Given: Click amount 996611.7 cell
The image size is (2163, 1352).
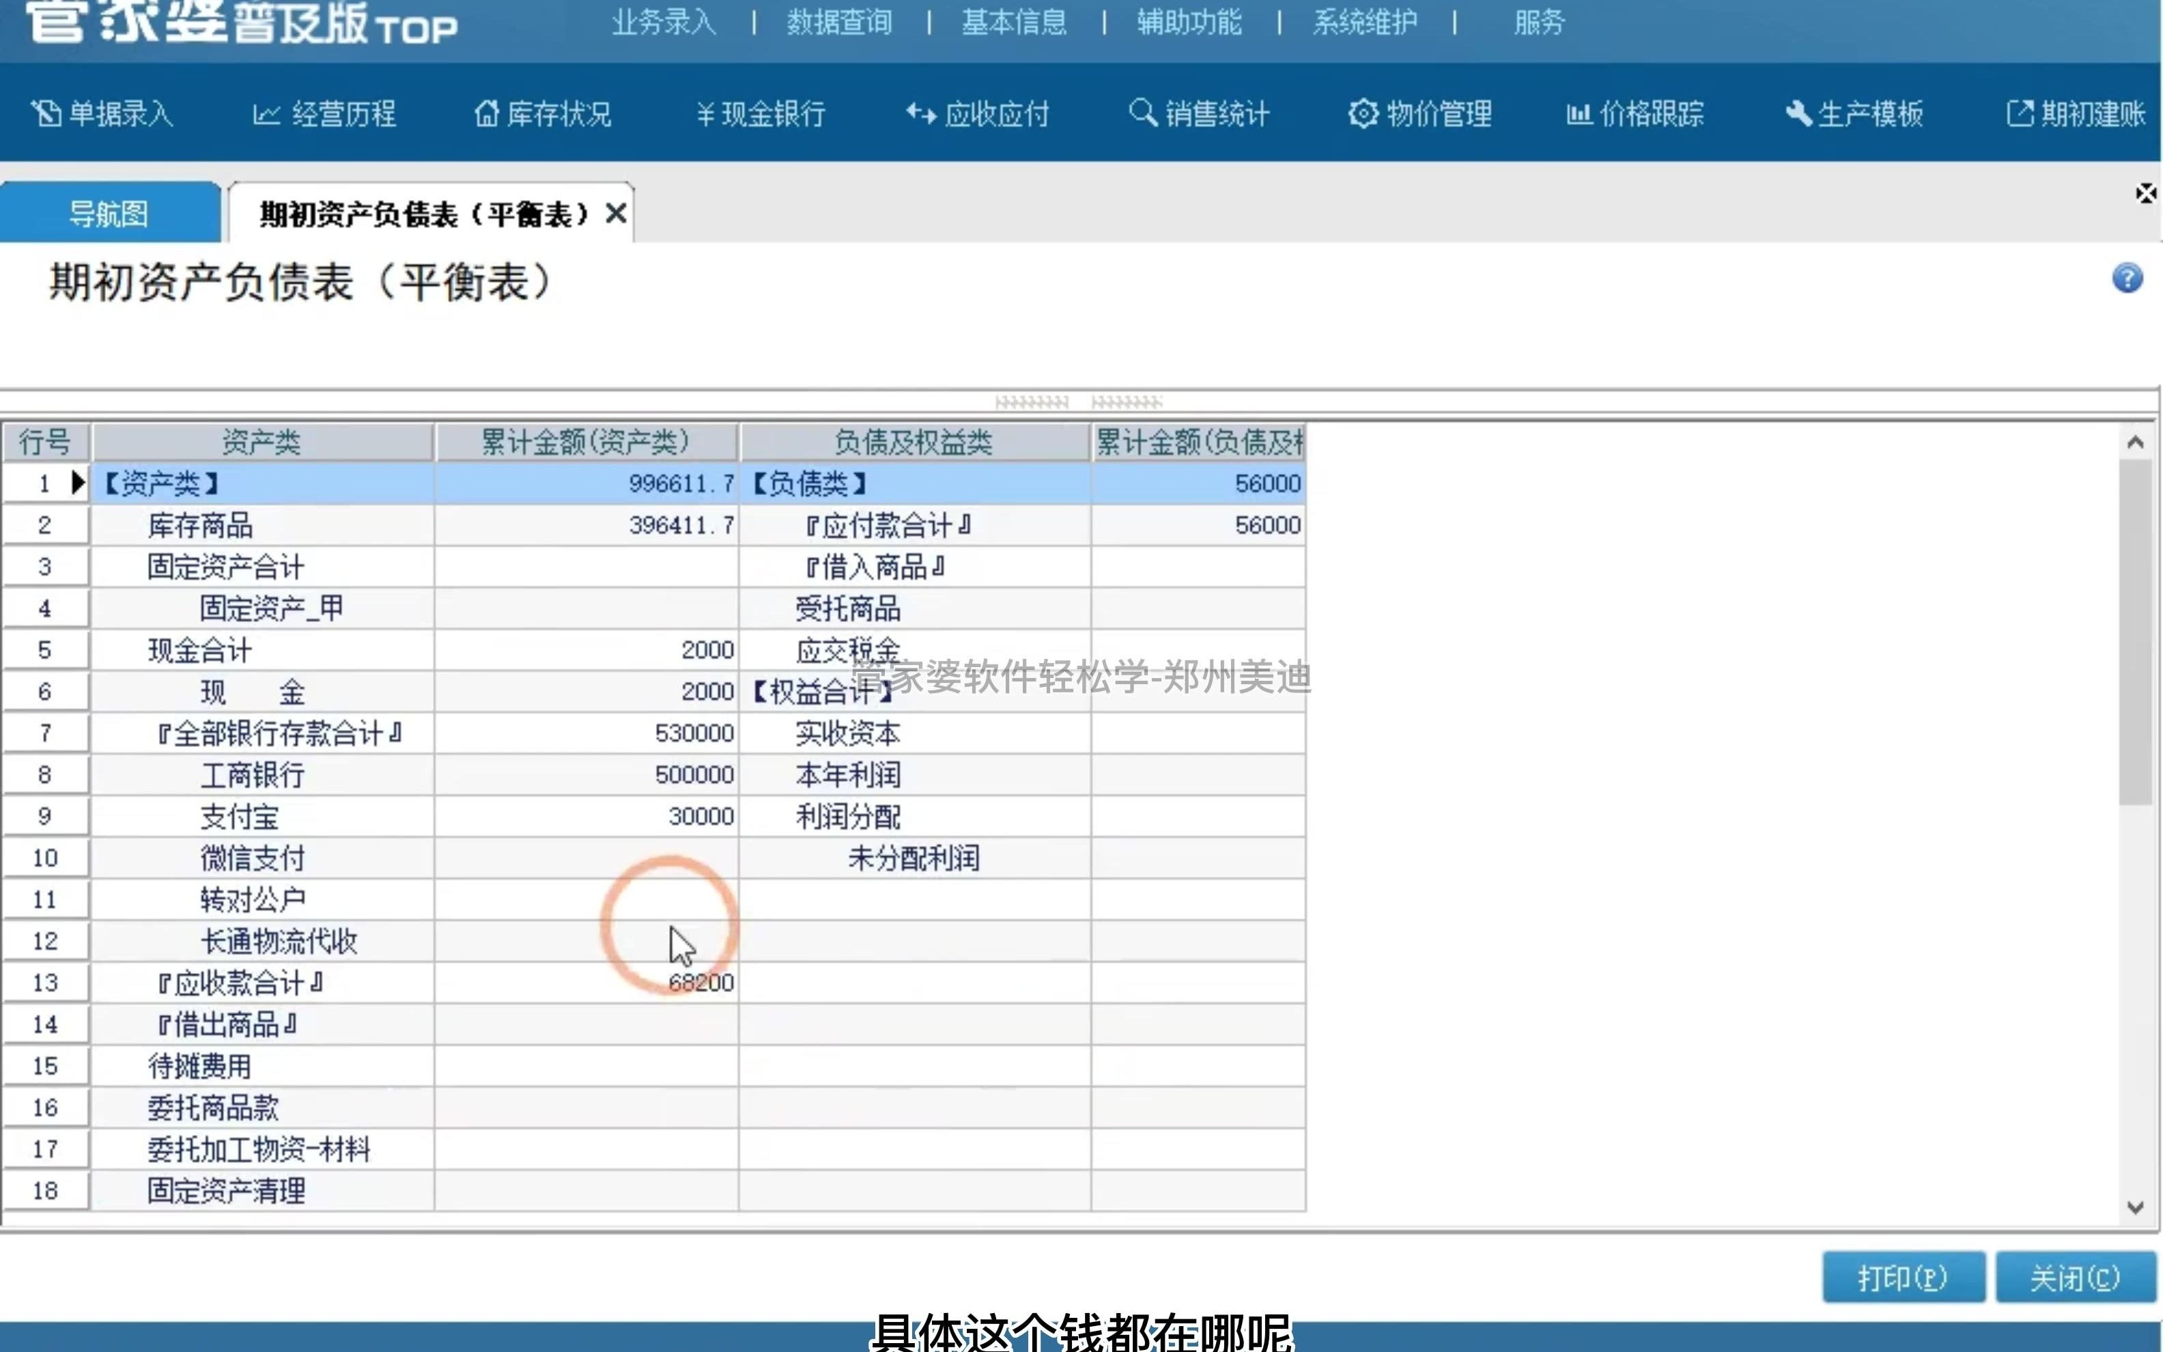Looking at the screenshot, I should (586, 483).
